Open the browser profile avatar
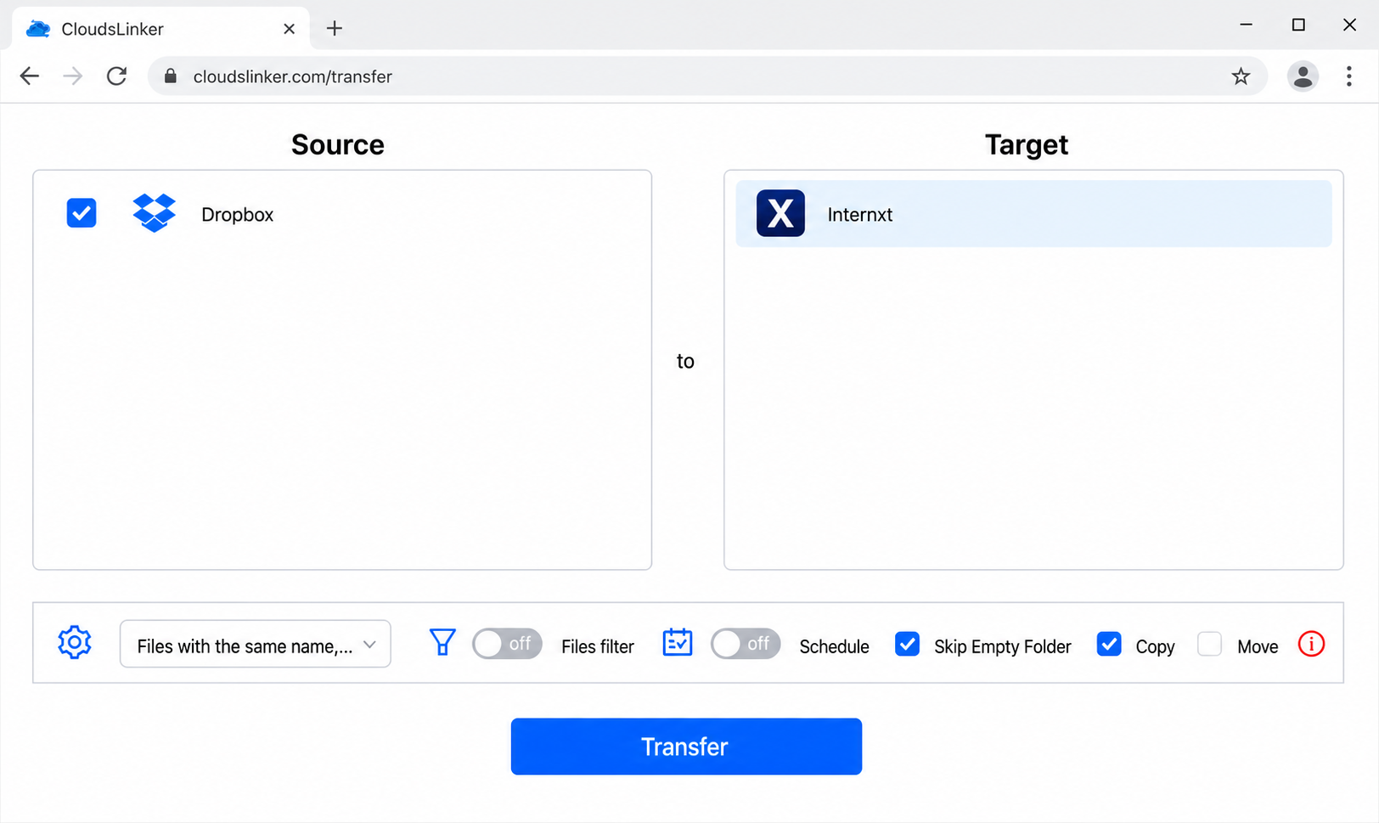The height and width of the screenshot is (823, 1379). tap(1303, 76)
